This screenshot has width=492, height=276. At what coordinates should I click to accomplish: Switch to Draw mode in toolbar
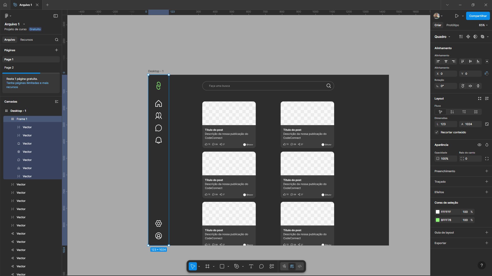click(284, 266)
